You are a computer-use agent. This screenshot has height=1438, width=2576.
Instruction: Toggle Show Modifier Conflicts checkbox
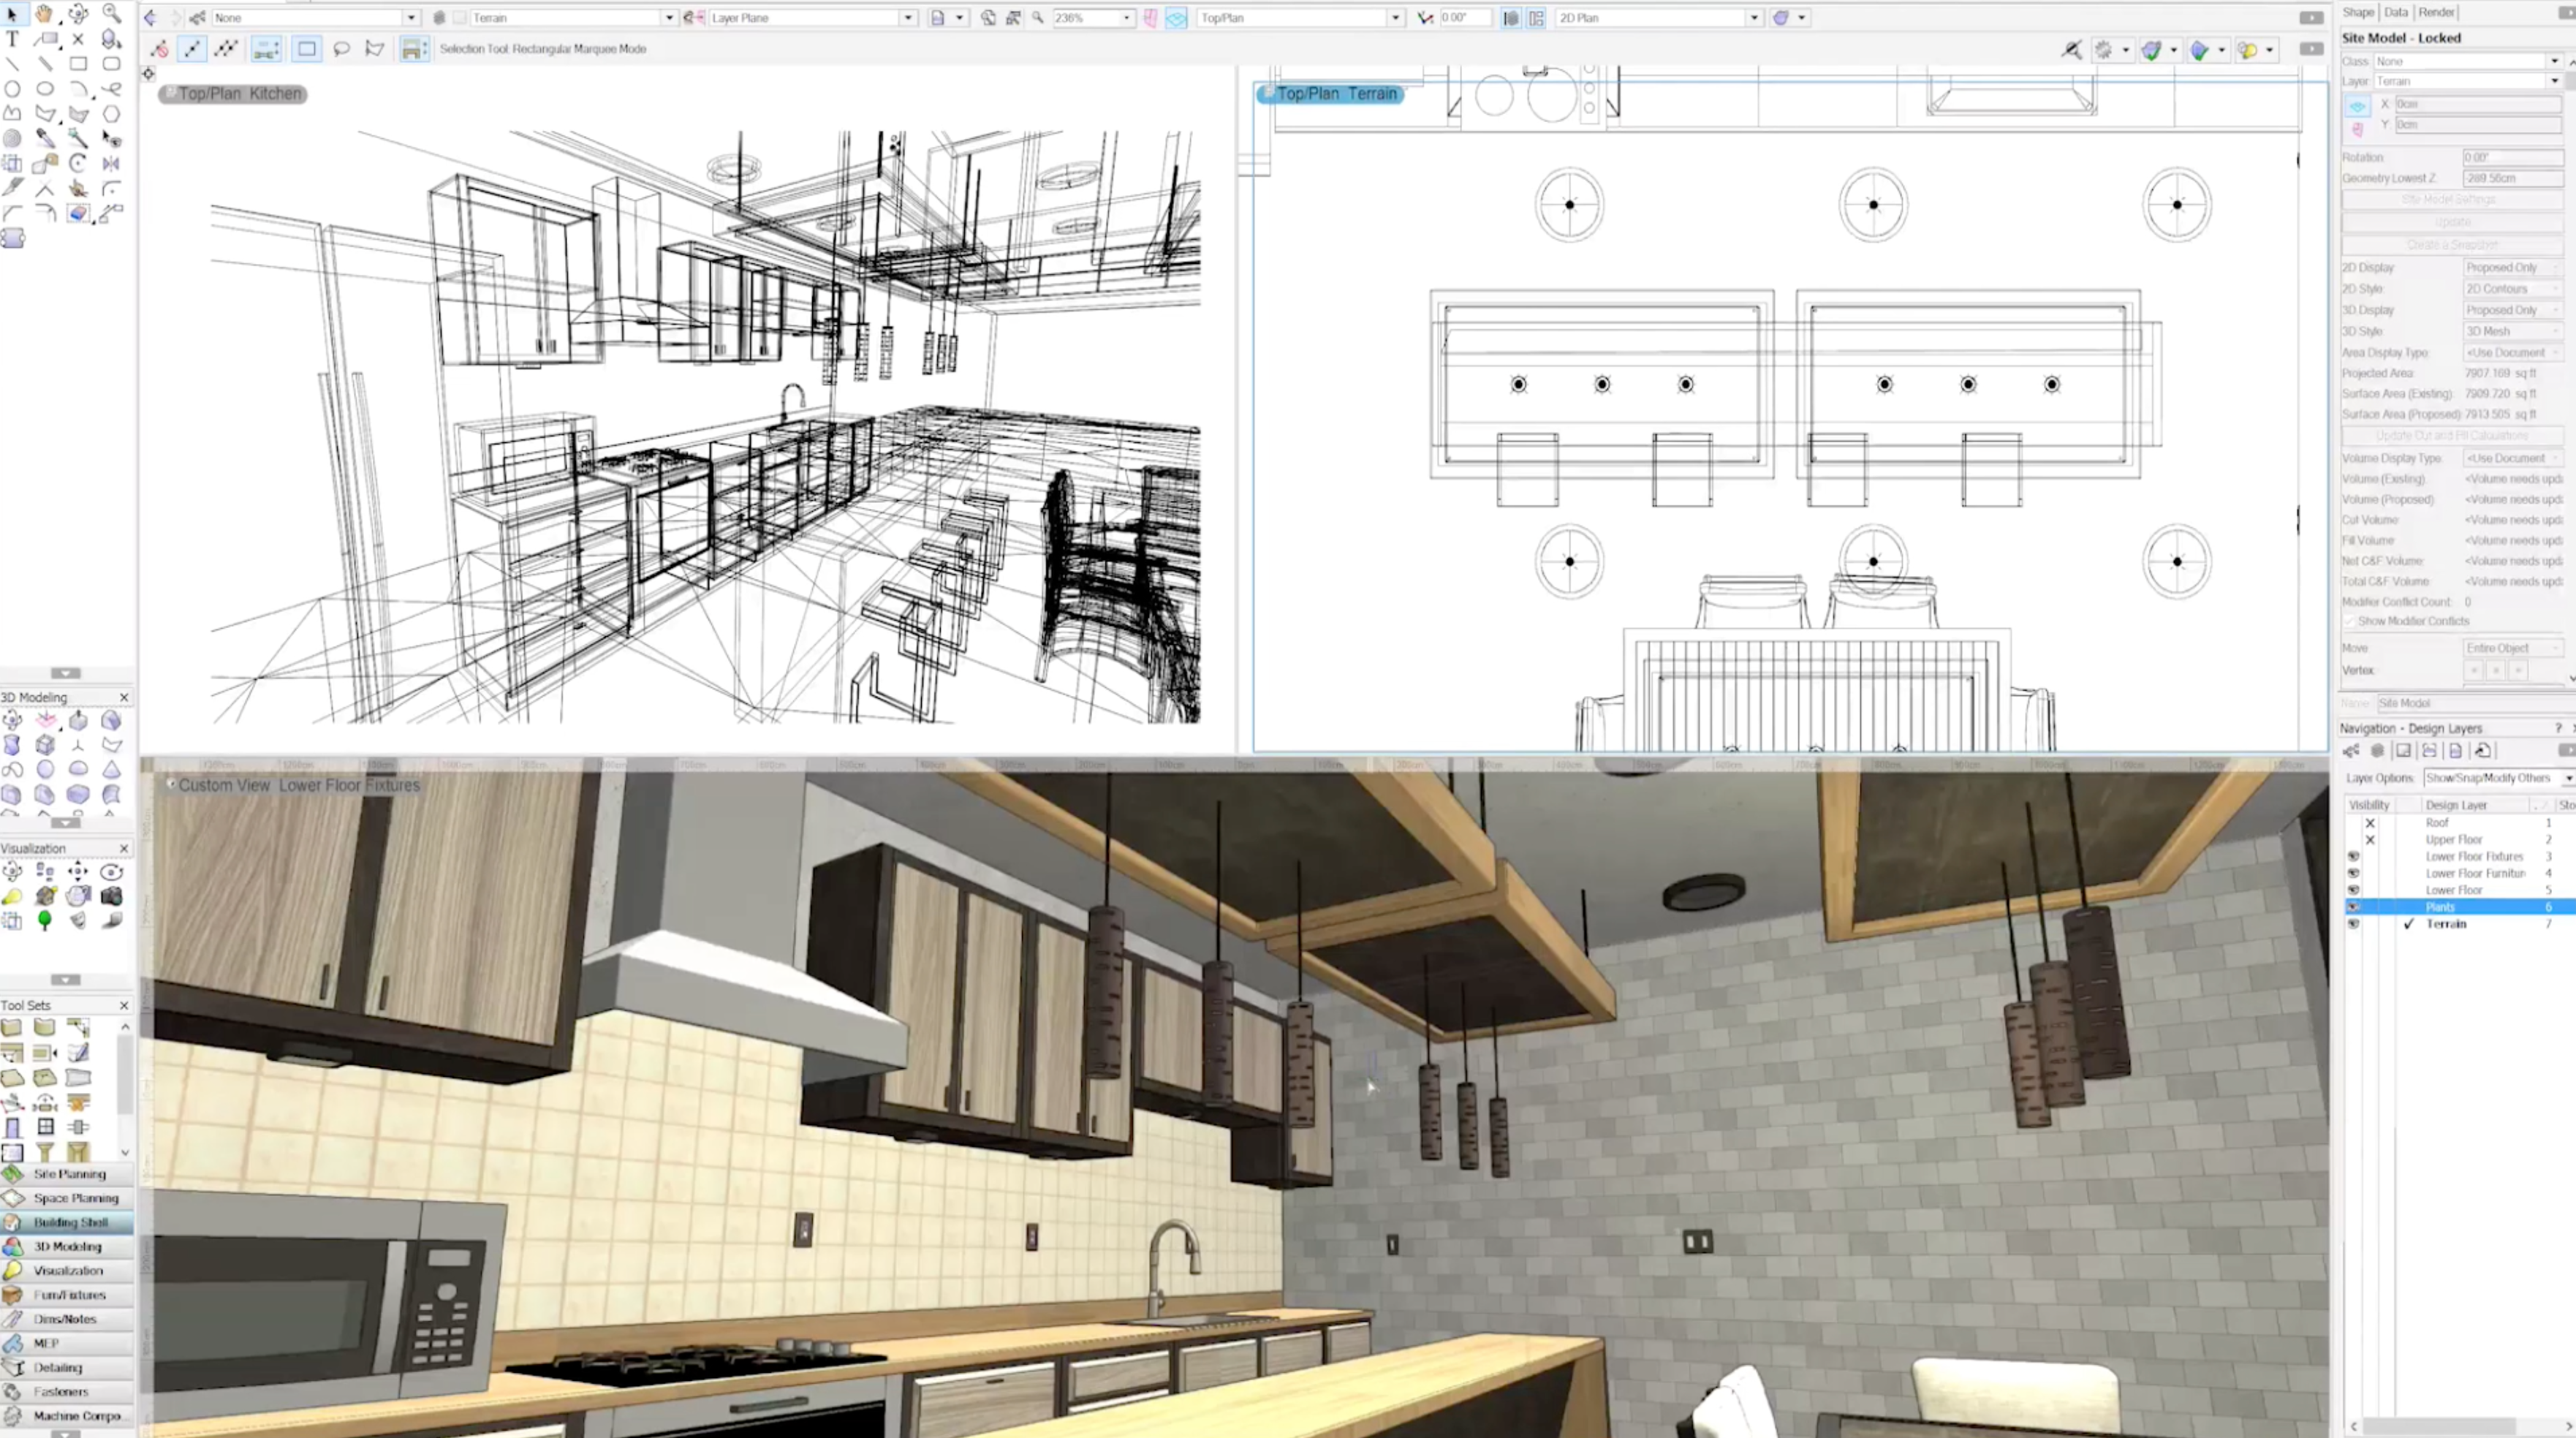click(x=2349, y=622)
